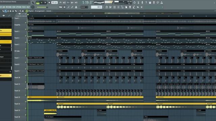This screenshot has width=216, height=121.
Task: Open the TOOLS menu
Action: [24, 7]
